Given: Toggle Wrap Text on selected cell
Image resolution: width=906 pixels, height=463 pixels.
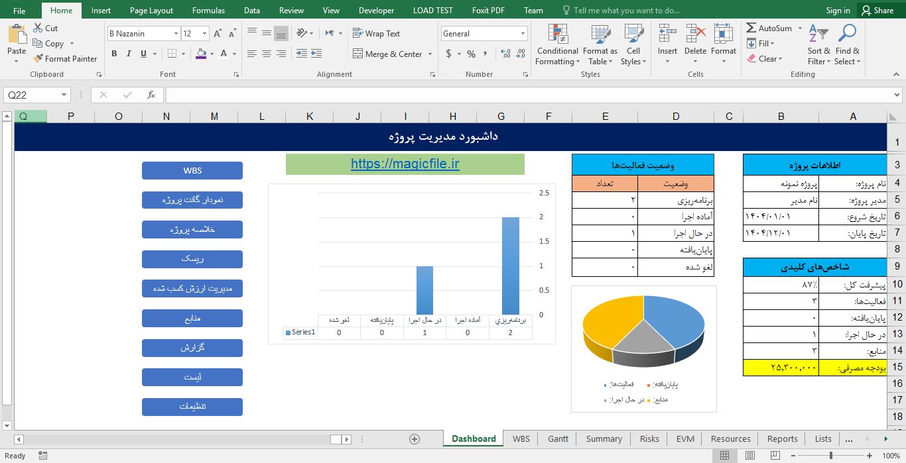Looking at the screenshot, I should pos(376,33).
